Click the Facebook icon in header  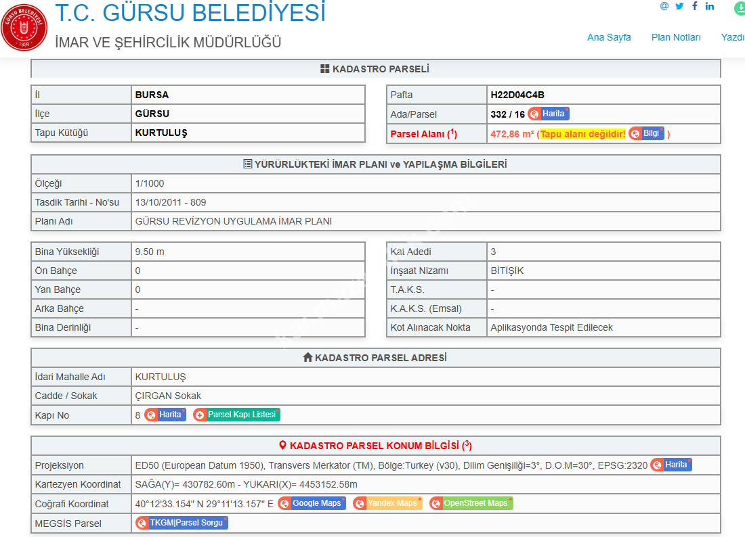[694, 6]
